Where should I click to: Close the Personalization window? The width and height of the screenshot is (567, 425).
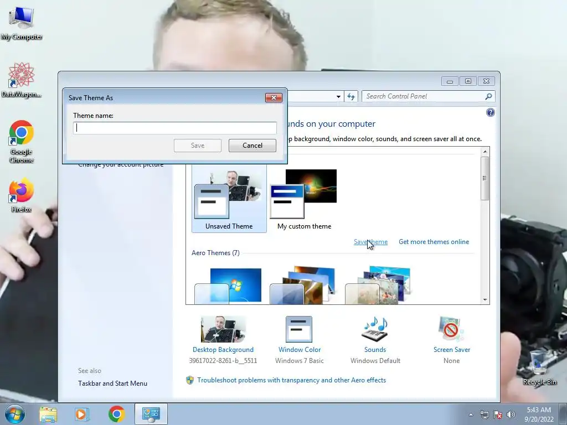tap(486, 81)
